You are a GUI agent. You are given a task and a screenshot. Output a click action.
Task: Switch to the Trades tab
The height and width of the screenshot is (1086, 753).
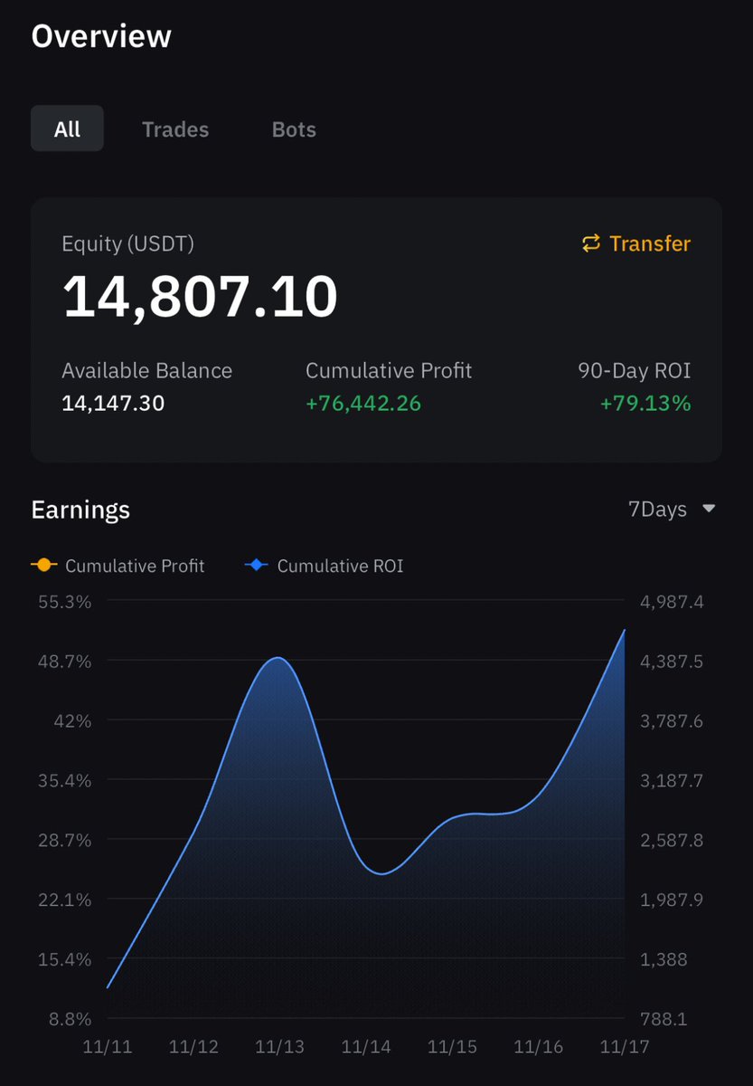(x=175, y=129)
